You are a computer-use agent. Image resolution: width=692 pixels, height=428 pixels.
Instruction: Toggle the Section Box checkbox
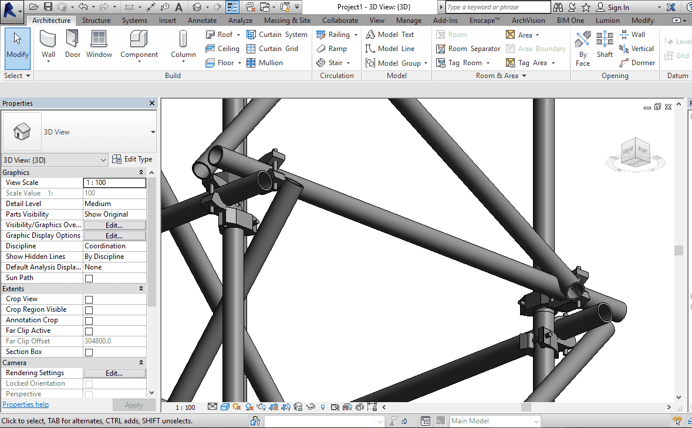point(89,352)
